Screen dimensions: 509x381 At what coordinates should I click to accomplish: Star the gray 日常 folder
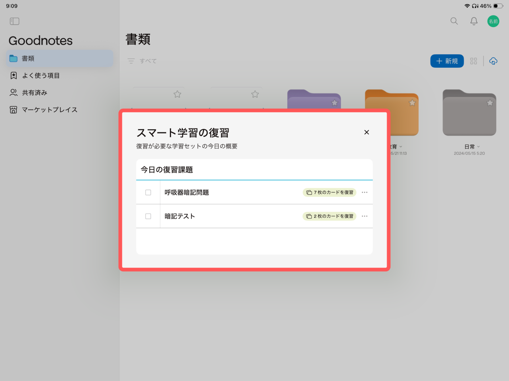tap(490, 103)
